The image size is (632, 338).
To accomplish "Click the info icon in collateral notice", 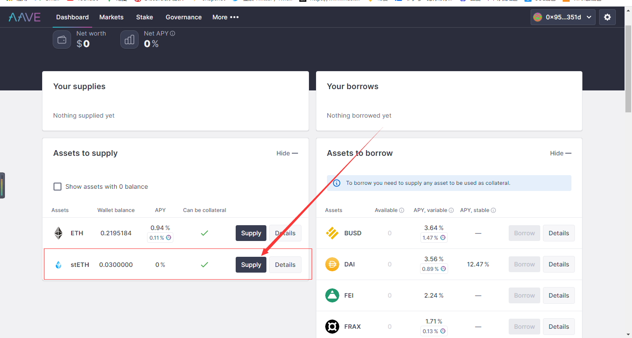I will [x=337, y=183].
